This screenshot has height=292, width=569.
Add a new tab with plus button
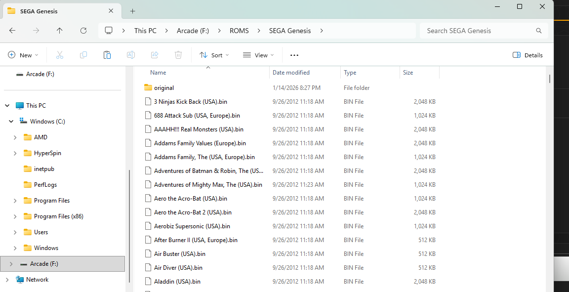click(132, 11)
